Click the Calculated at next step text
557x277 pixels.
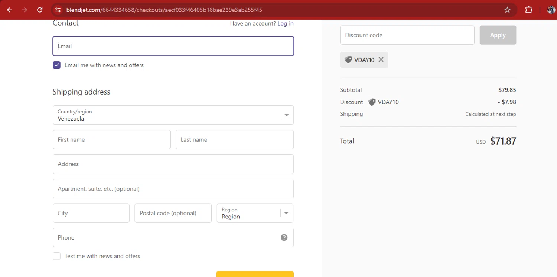pos(491,114)
